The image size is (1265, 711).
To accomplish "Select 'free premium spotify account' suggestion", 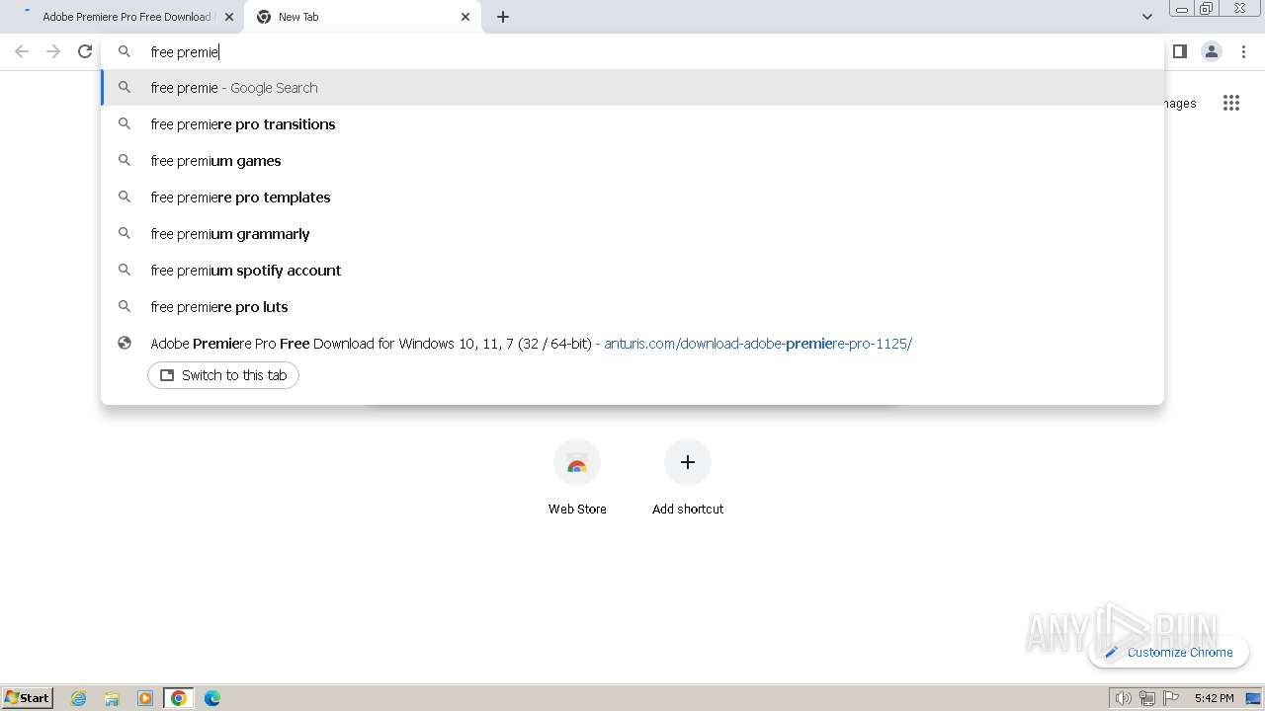I will [632, 271].
